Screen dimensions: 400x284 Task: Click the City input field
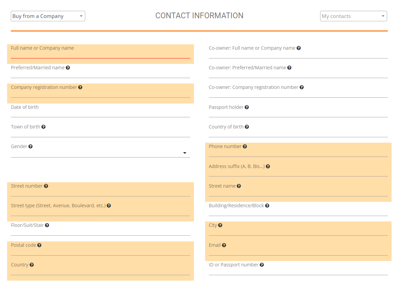[298, 232]
